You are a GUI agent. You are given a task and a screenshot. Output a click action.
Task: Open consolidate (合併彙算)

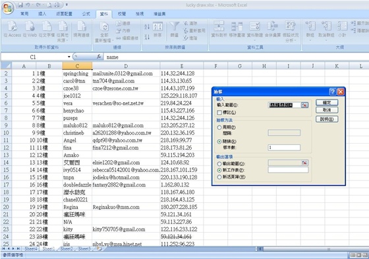pyautogui.click(x=273, y=29)
